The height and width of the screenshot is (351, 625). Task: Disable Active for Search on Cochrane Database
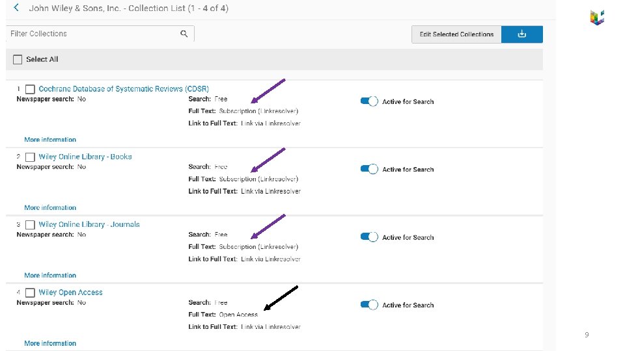pyautogui.click(x=369, y=101)
